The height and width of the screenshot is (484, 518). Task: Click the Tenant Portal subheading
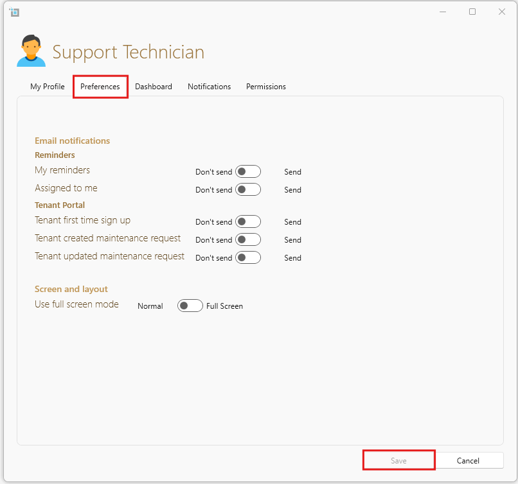tap(60, 205)
